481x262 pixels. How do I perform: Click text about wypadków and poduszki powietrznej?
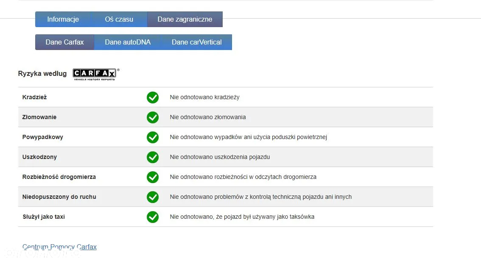pos(249,137)
